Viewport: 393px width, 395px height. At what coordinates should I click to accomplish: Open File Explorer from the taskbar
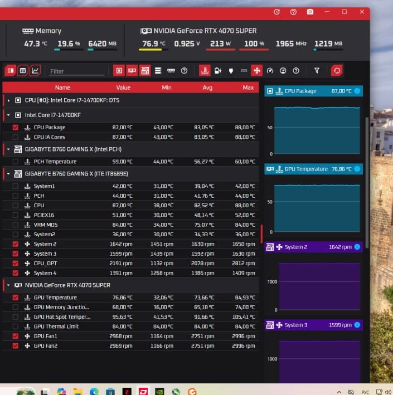point(77,391)
